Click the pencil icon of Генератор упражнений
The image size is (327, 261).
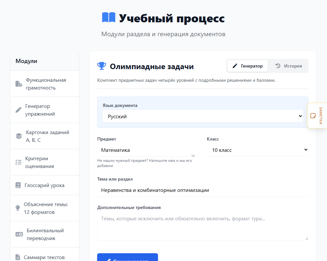(18, 110)
